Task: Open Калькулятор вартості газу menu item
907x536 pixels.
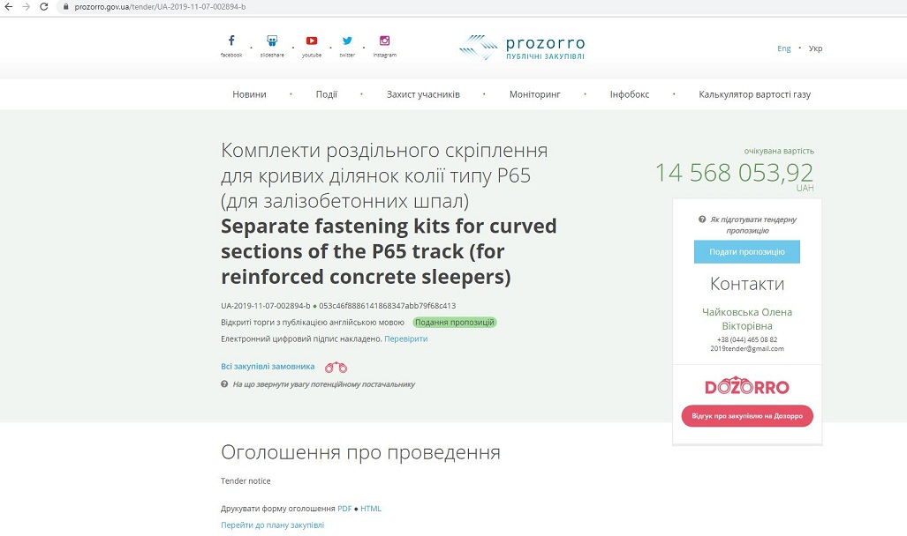Action: tap(754, 94)
